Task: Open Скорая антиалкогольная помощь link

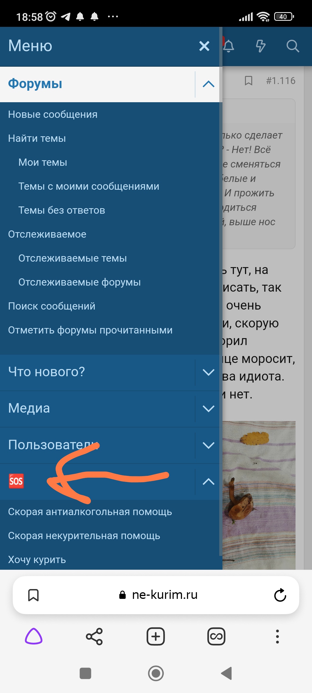Action: [90, 512]
